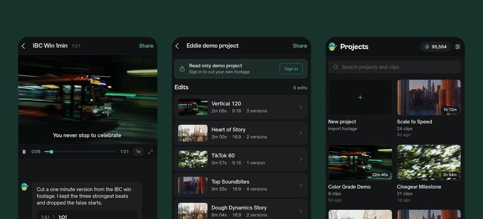Screen dimensions: 483x219
Task: Open the filter settings sliders icon
Action: tap(458, 47)
